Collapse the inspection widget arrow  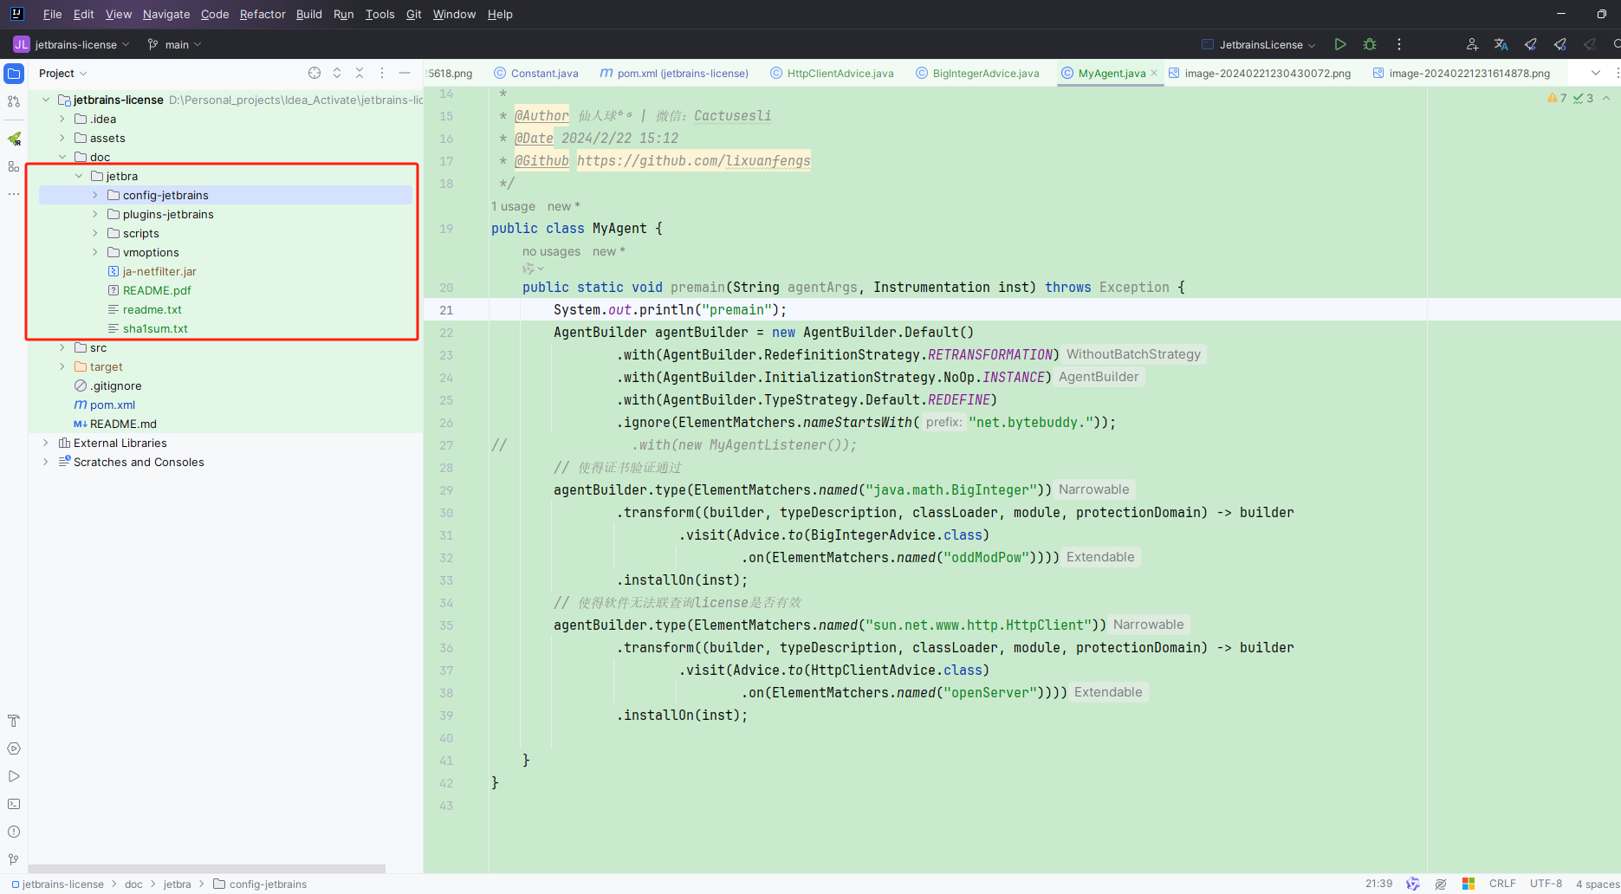1606,98
